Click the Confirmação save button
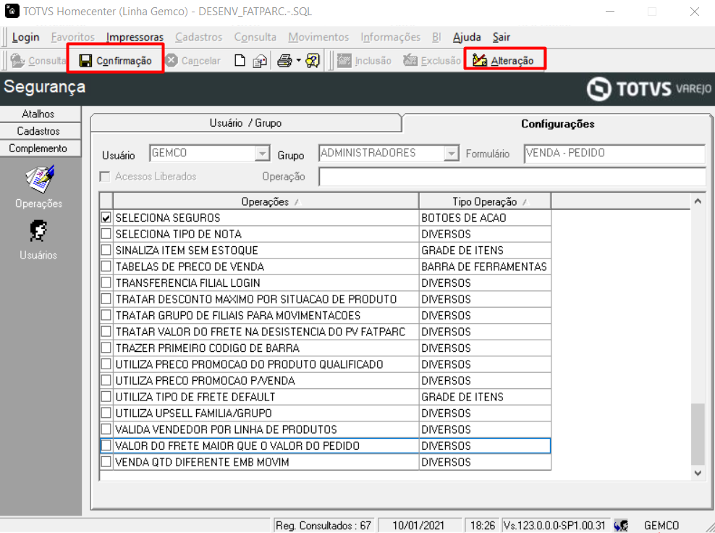 tap(115, 61)
